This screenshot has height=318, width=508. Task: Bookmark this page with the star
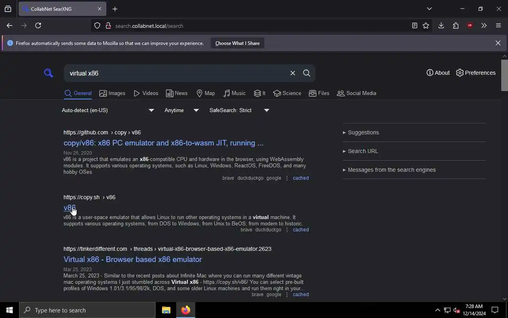coord(426,25)
